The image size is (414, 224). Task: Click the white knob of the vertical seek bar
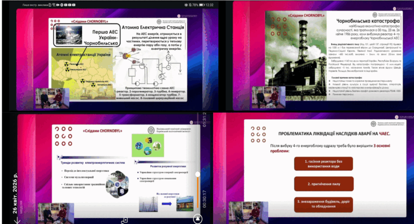(x=197, y=174)
